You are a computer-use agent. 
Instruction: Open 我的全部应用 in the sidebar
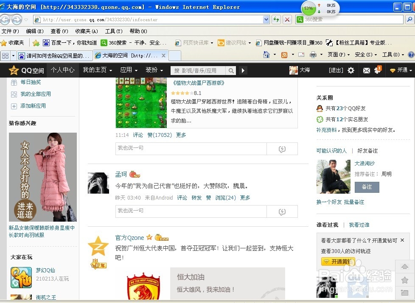point(36,94)
